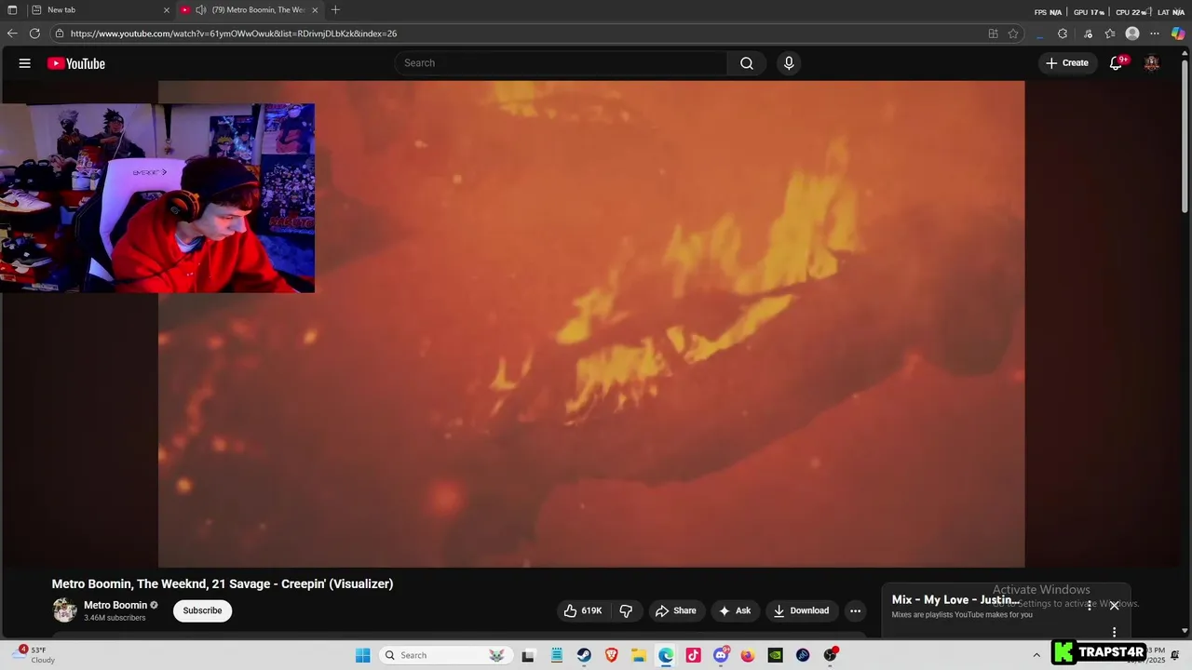Dislike the video with thumbs down
The width and height of the screenshot is (1192, 670).
[626, 610]
